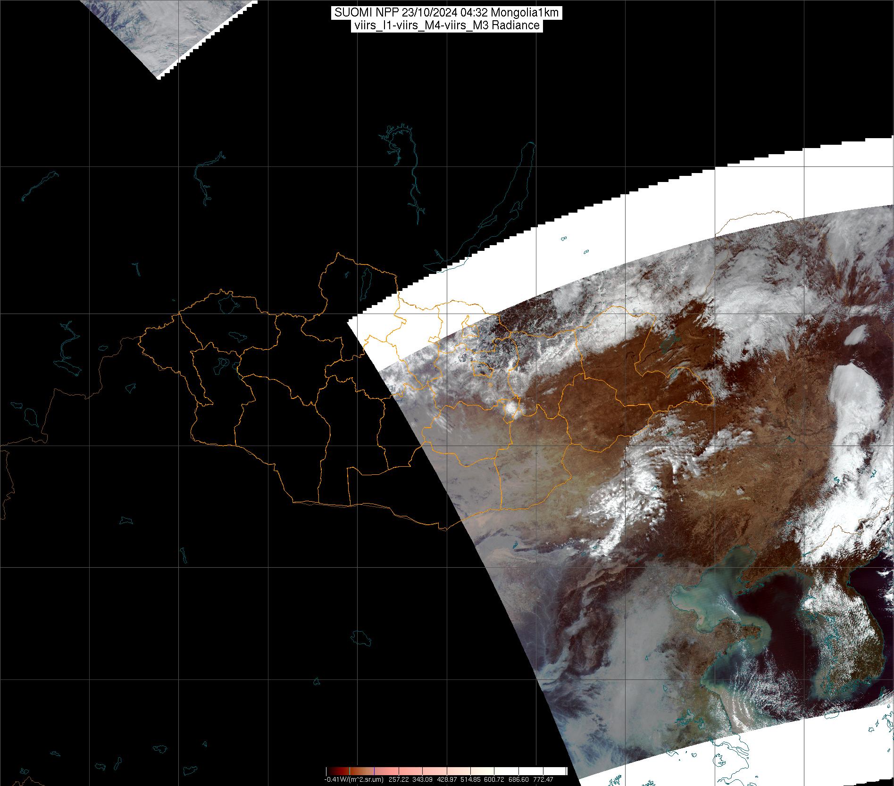This screenshot has width=894, height=786.
Task: Click the viirs_I1-viirs_M4-viirs_M3 Radiance subtitle
Action: click(x=446, y=25)
